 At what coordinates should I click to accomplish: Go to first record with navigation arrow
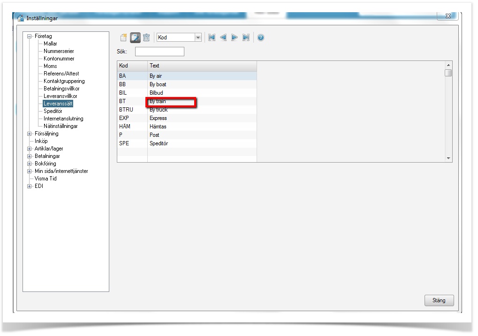pos(212,37)
